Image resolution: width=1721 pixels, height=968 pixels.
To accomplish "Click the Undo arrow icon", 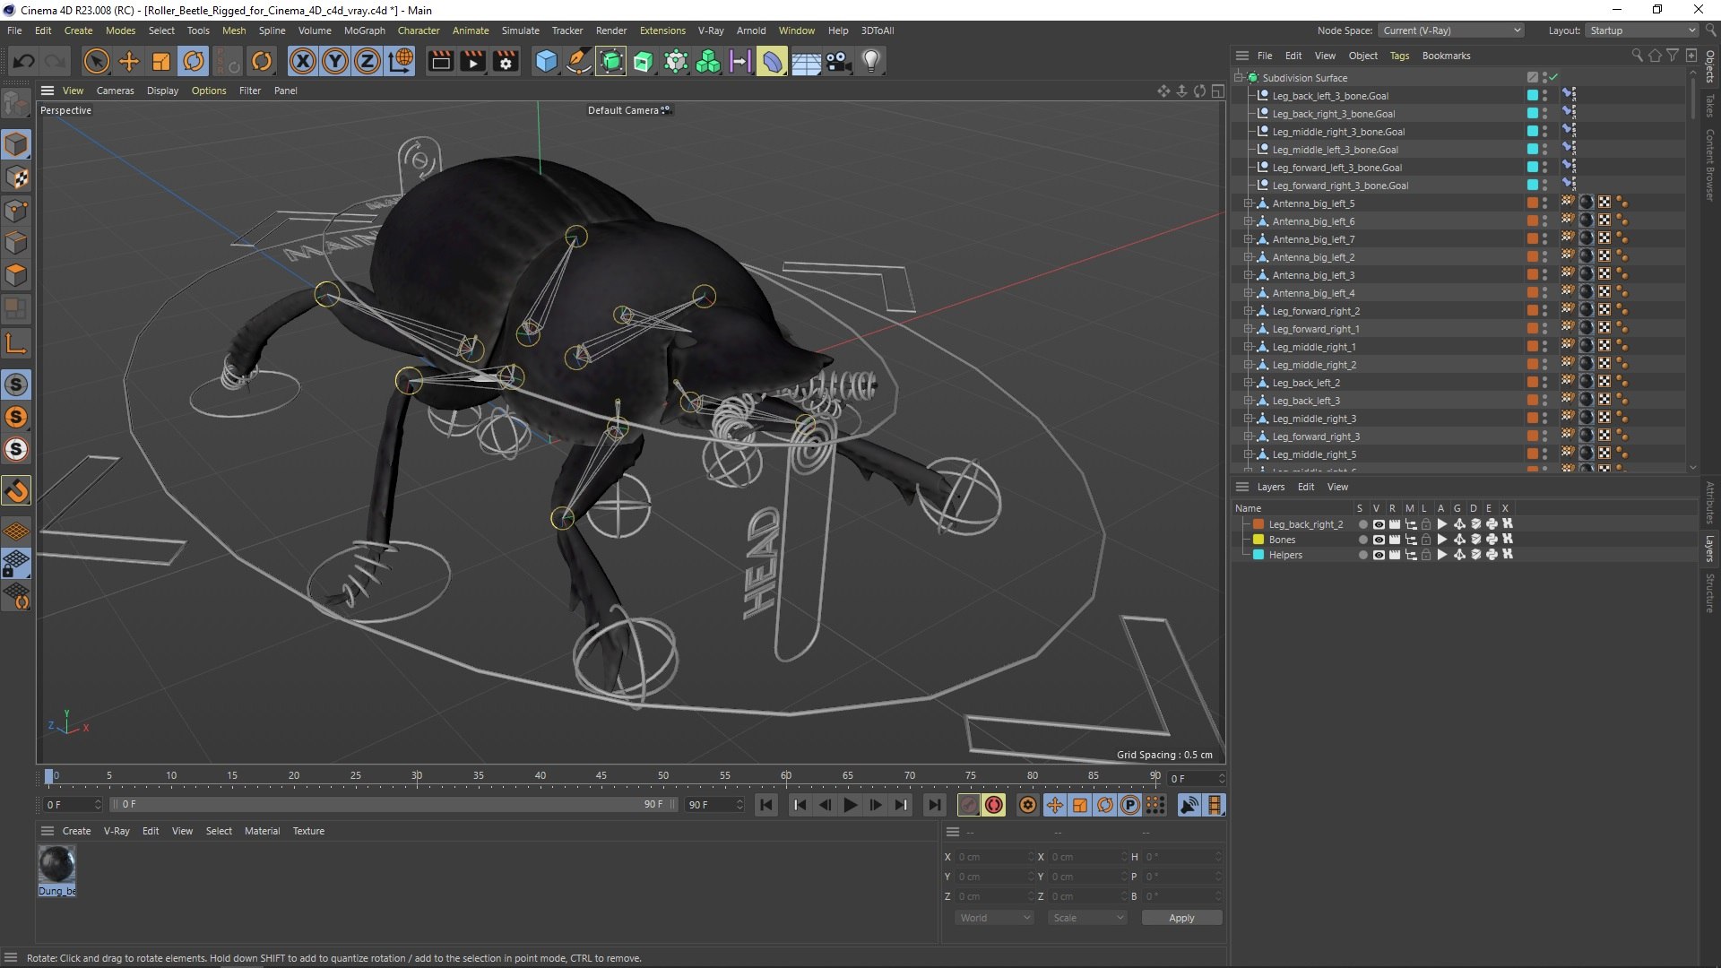I will pos(24,61).
